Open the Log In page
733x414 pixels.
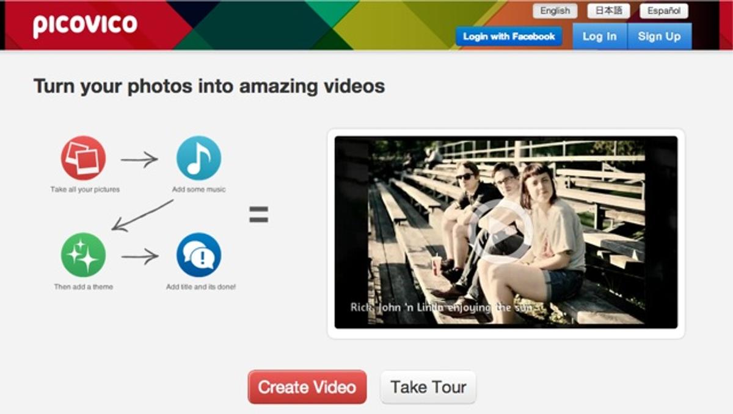tap(599, 37)
